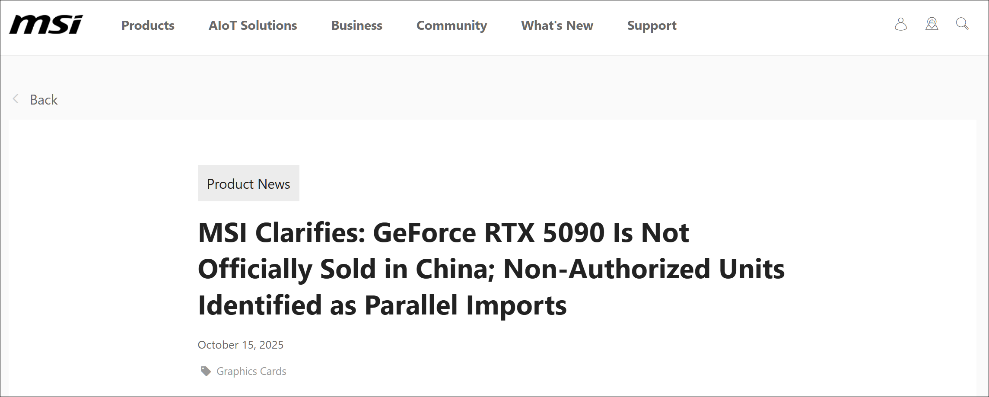Follow the Graphics Cards tag link

251,371
